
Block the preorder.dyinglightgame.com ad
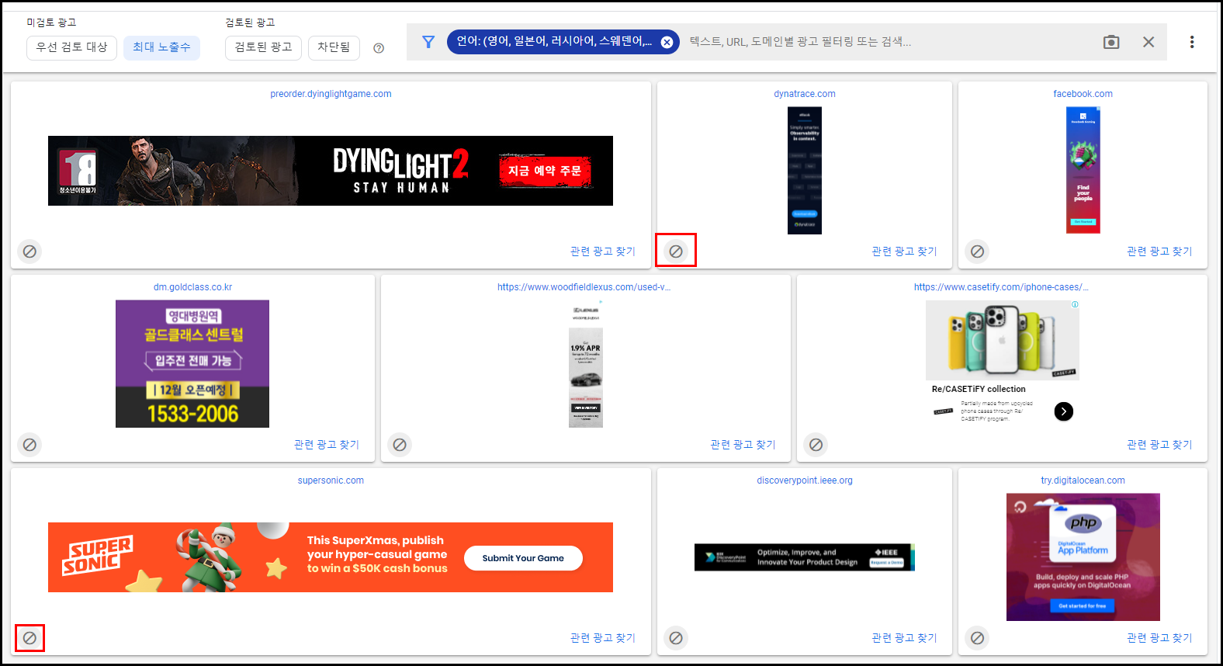(29, 251)
